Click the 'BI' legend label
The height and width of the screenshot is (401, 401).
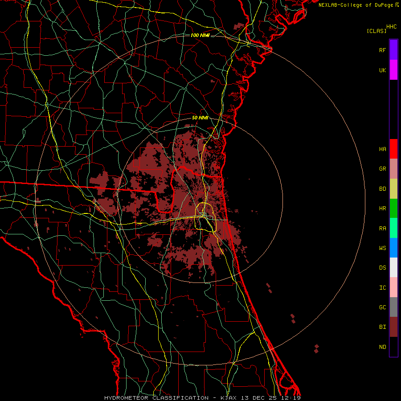(382, 327)
